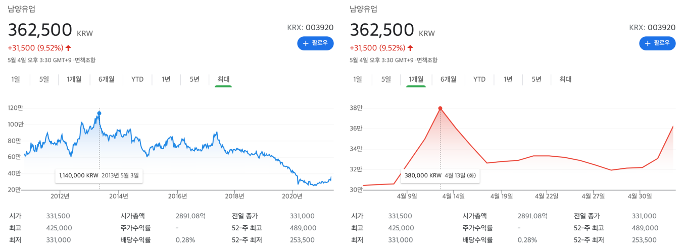Click KRX: 003920 ticker in right panel
Image resolution: width=684 pixels, height=252 pixels.
click(652, 27)
